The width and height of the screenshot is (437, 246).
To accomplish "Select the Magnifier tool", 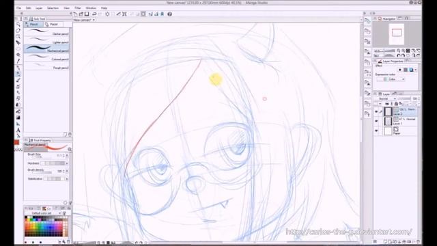I will (18, 25).
